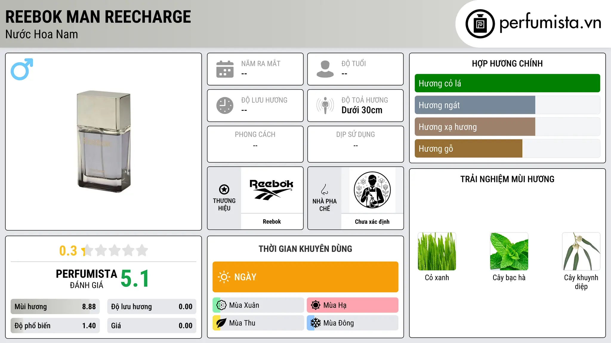Select the Mùa Xuân season label
Viewport: 611px width, 343px height.
click(x=244, y=305)
